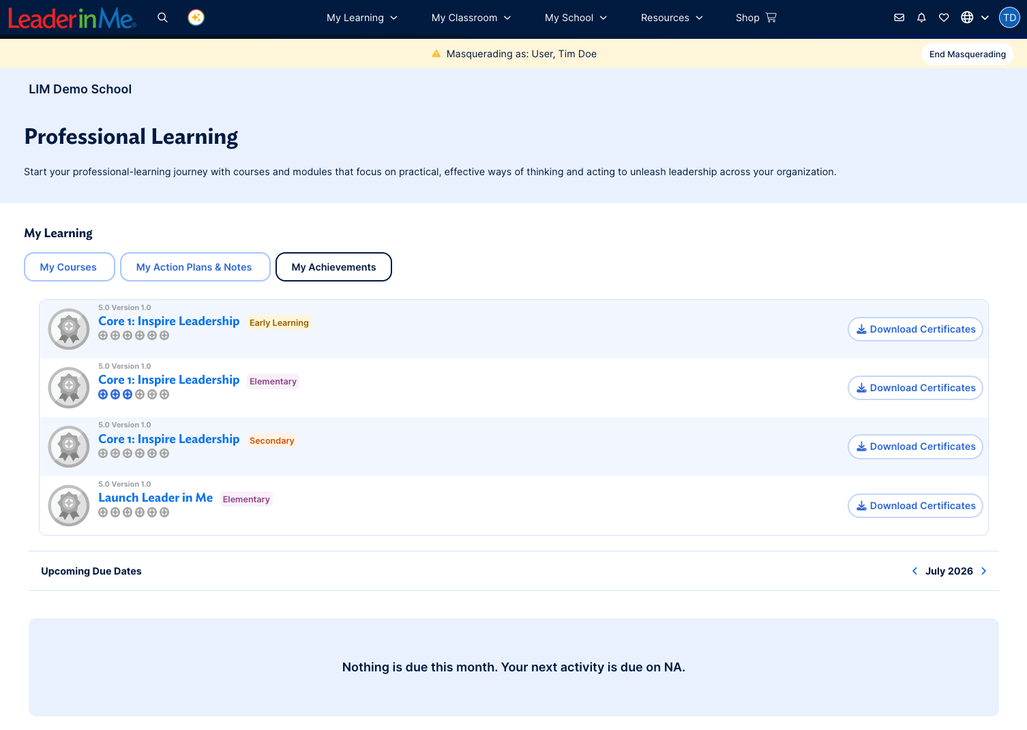Open Core 1: Inspire Leadership Elementary course
The image size is (1027, 730).
(169, 380)
